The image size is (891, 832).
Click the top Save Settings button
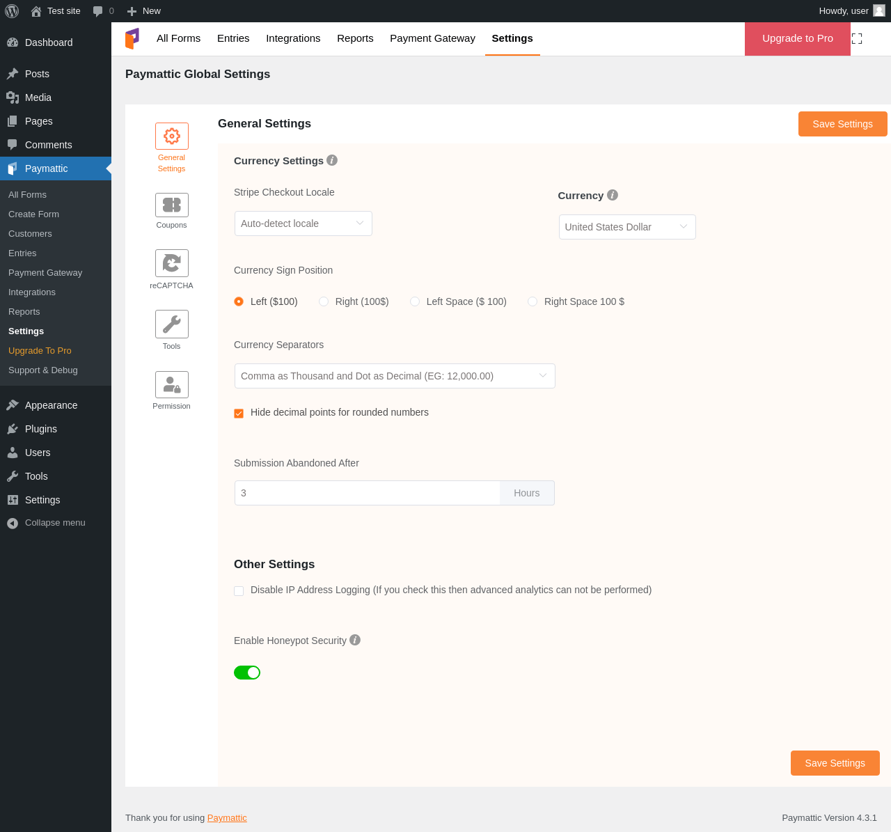pos(843,124)
